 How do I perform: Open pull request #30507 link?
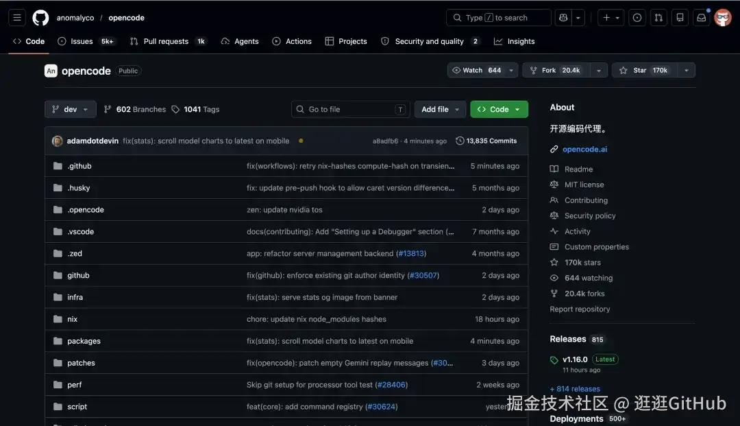coord(424,275)
